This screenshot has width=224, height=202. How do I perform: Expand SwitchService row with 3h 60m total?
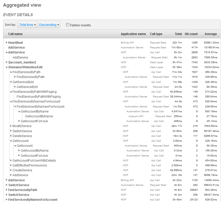click(11, 131)
